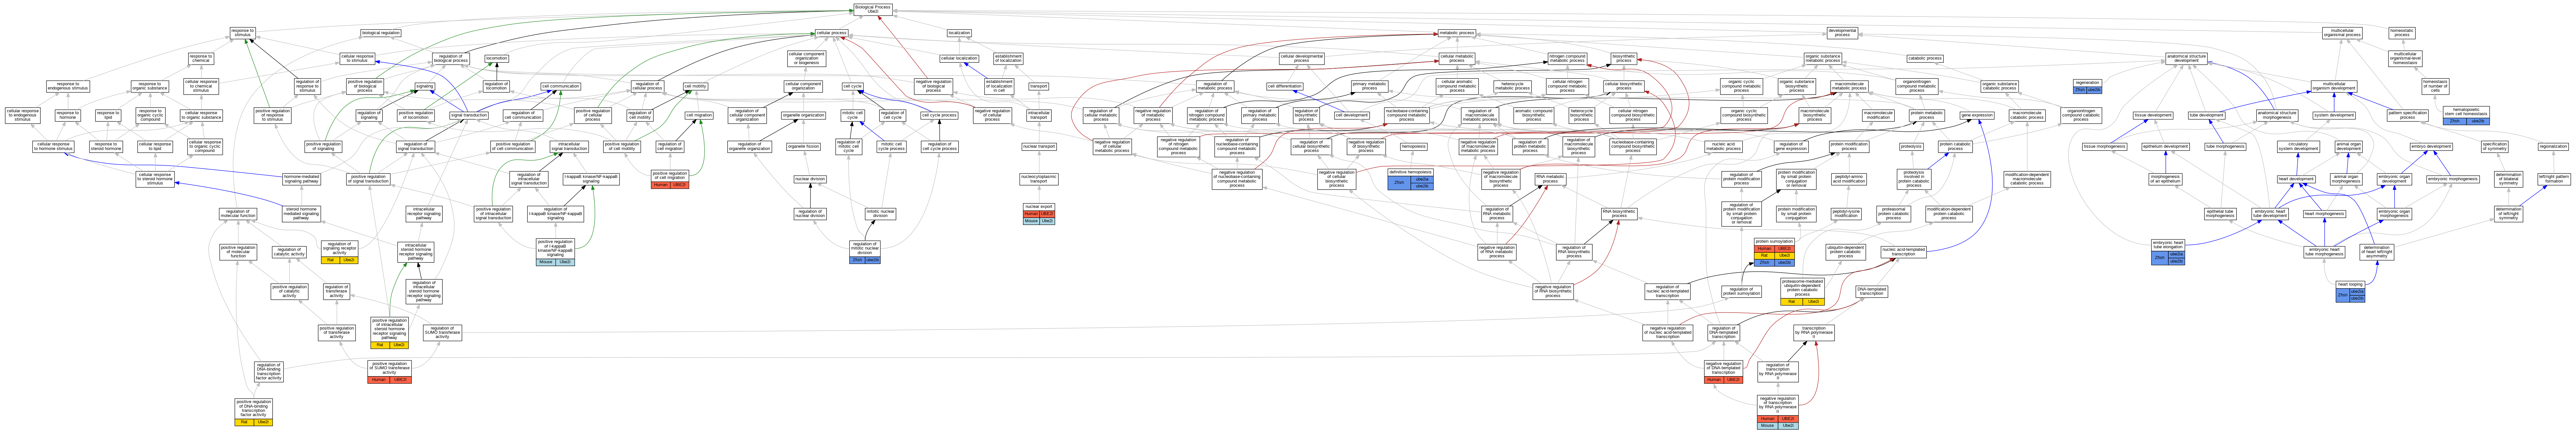Select the "response to stimulus" node
The width and height of the screenshot is (2576, 433).
243,33
